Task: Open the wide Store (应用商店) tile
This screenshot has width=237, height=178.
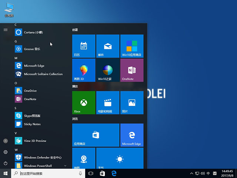Action: [x=96, y=135]
